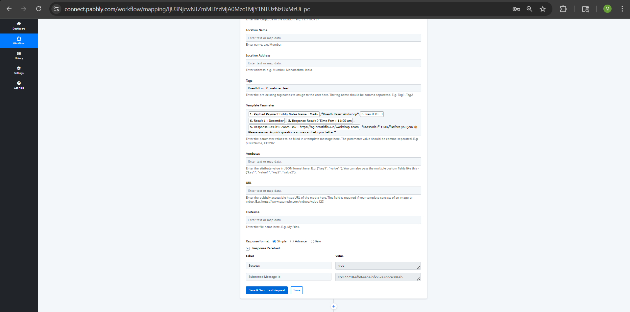
Task: Collapse the Response Received section
Action: coord(248,249)
